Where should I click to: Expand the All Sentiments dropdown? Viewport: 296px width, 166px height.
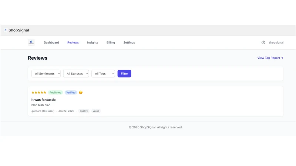46,73
